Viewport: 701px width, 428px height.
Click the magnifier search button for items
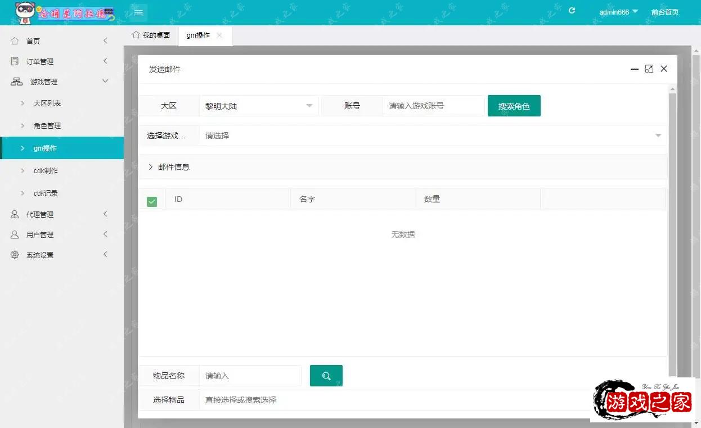point(326,376)
